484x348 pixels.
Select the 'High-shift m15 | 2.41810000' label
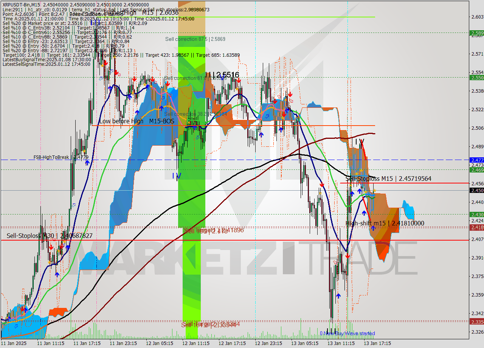pyautogui.click(x=385, y=223)
